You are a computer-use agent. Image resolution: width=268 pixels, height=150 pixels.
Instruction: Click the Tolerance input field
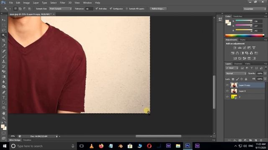pos(89,9)
